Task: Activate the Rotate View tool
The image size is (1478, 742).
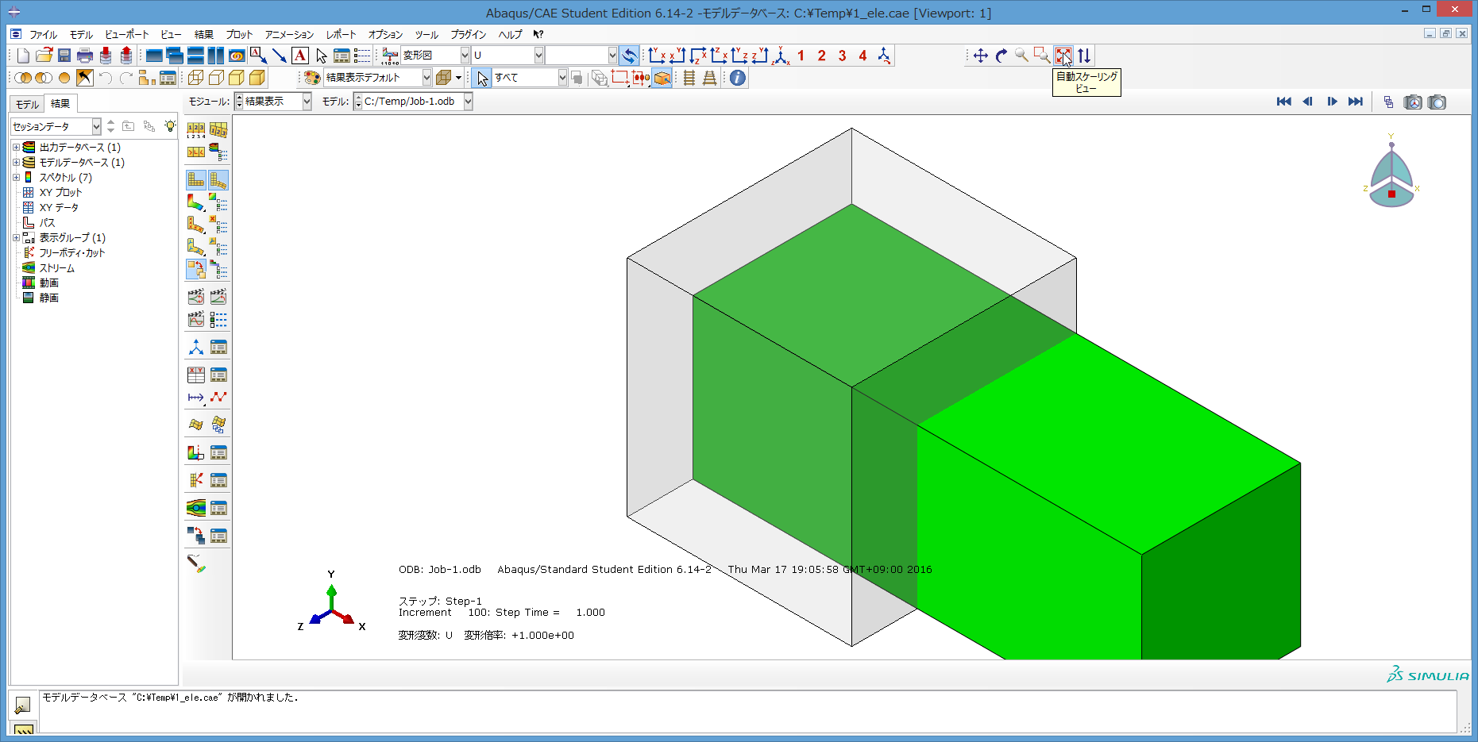Action: tap(1001, 56)
